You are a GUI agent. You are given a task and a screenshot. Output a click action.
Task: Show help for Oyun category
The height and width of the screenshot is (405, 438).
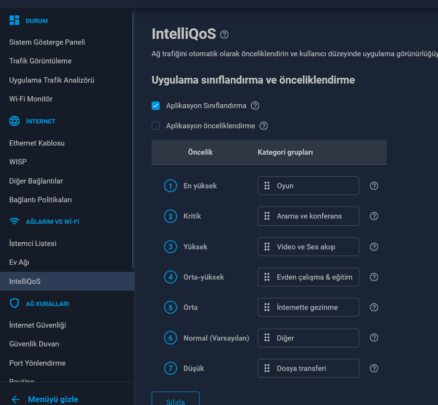tap(374, 186)
